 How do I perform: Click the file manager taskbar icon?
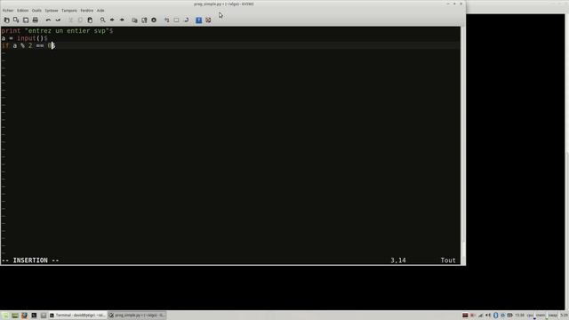44,316
